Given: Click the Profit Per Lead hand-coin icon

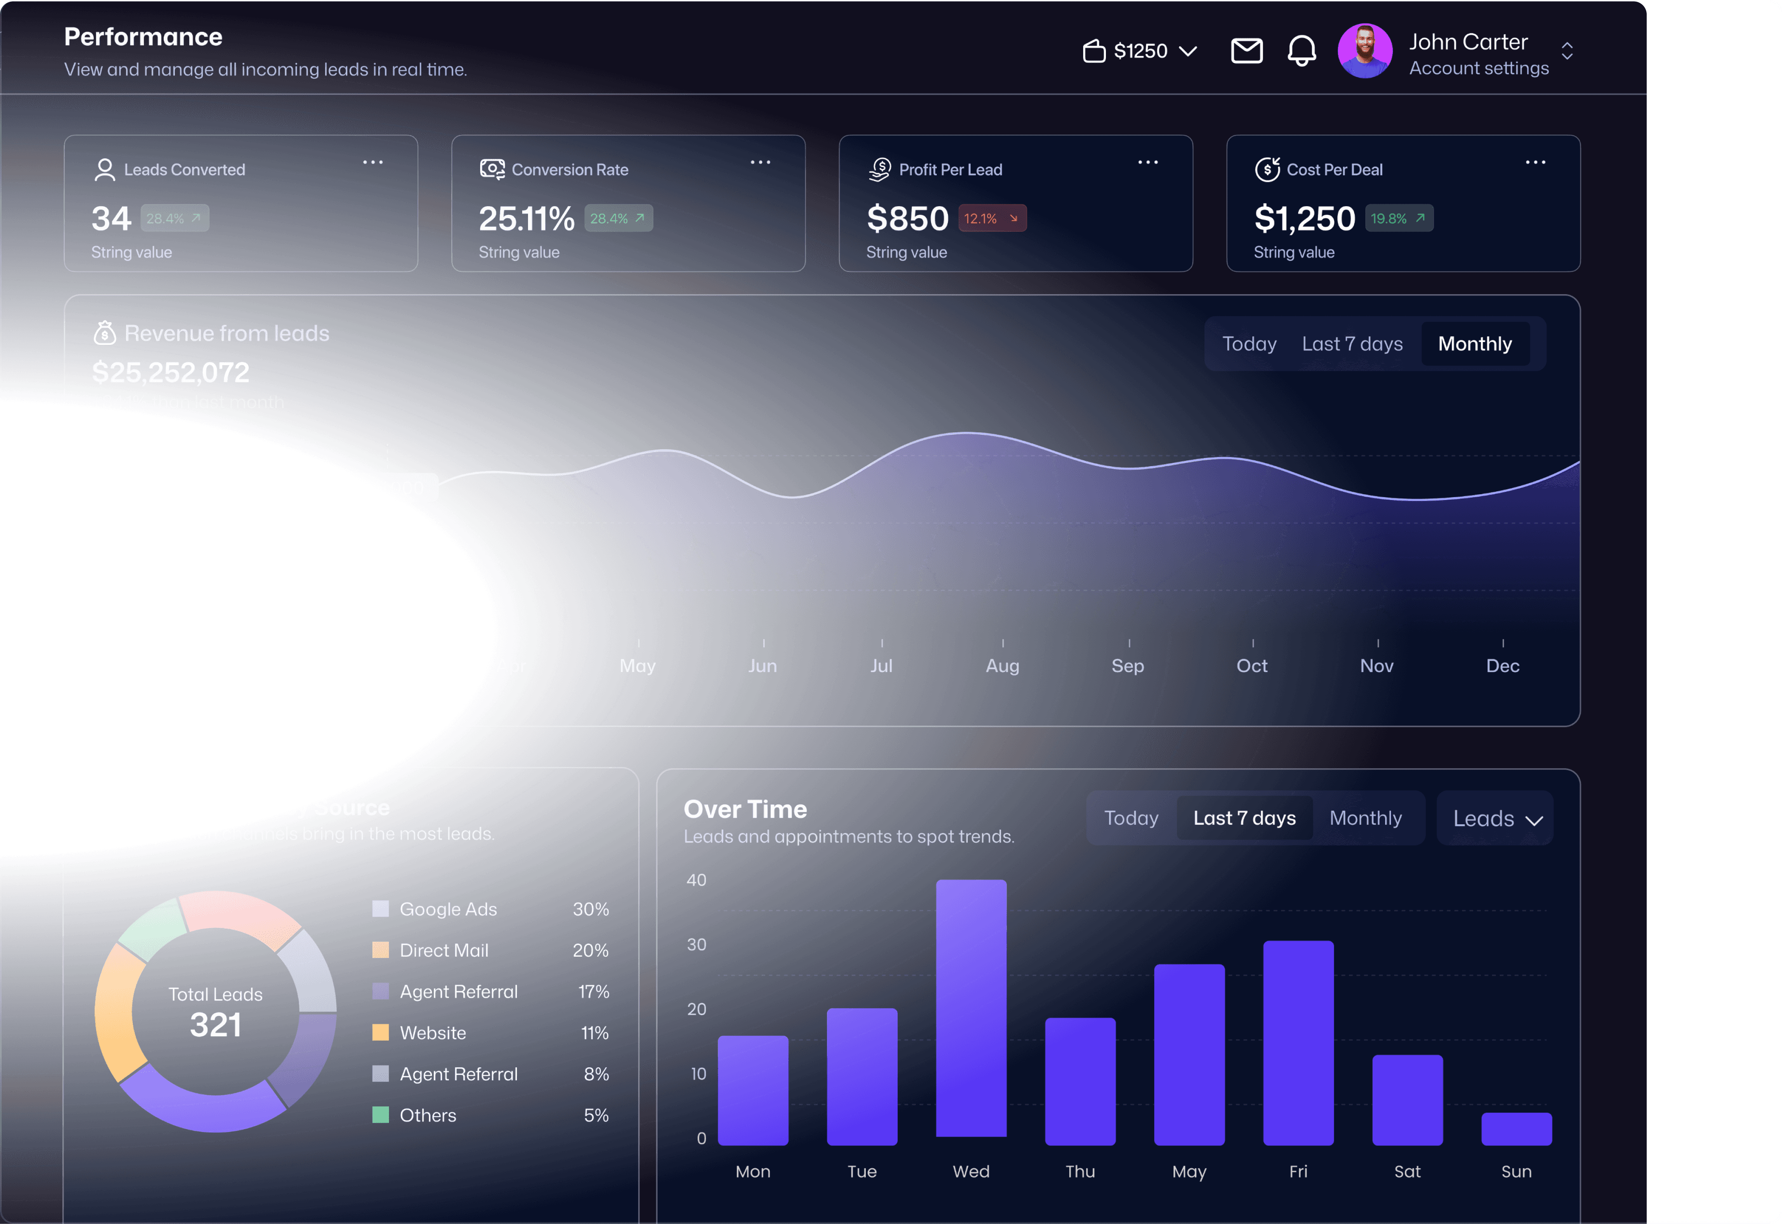Looking at the screenshot, I should [879, 170].
